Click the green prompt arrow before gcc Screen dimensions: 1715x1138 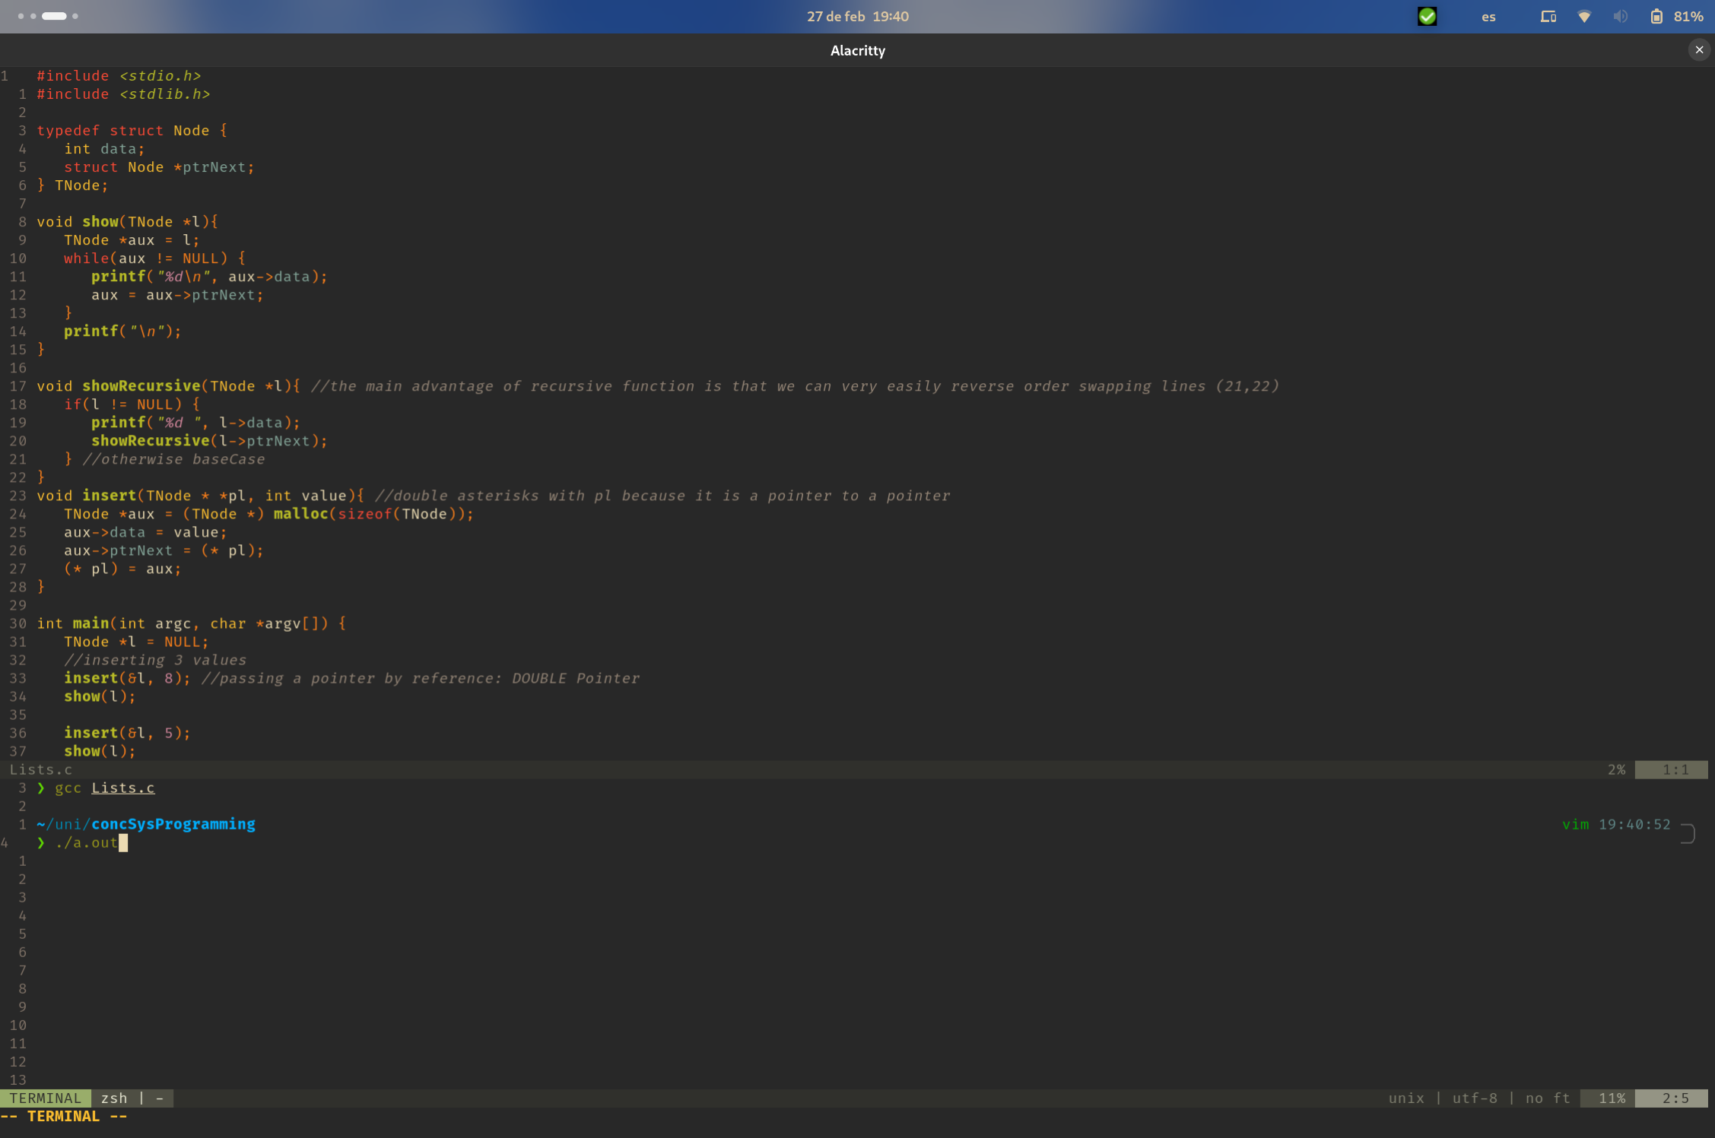pos(41,788)
